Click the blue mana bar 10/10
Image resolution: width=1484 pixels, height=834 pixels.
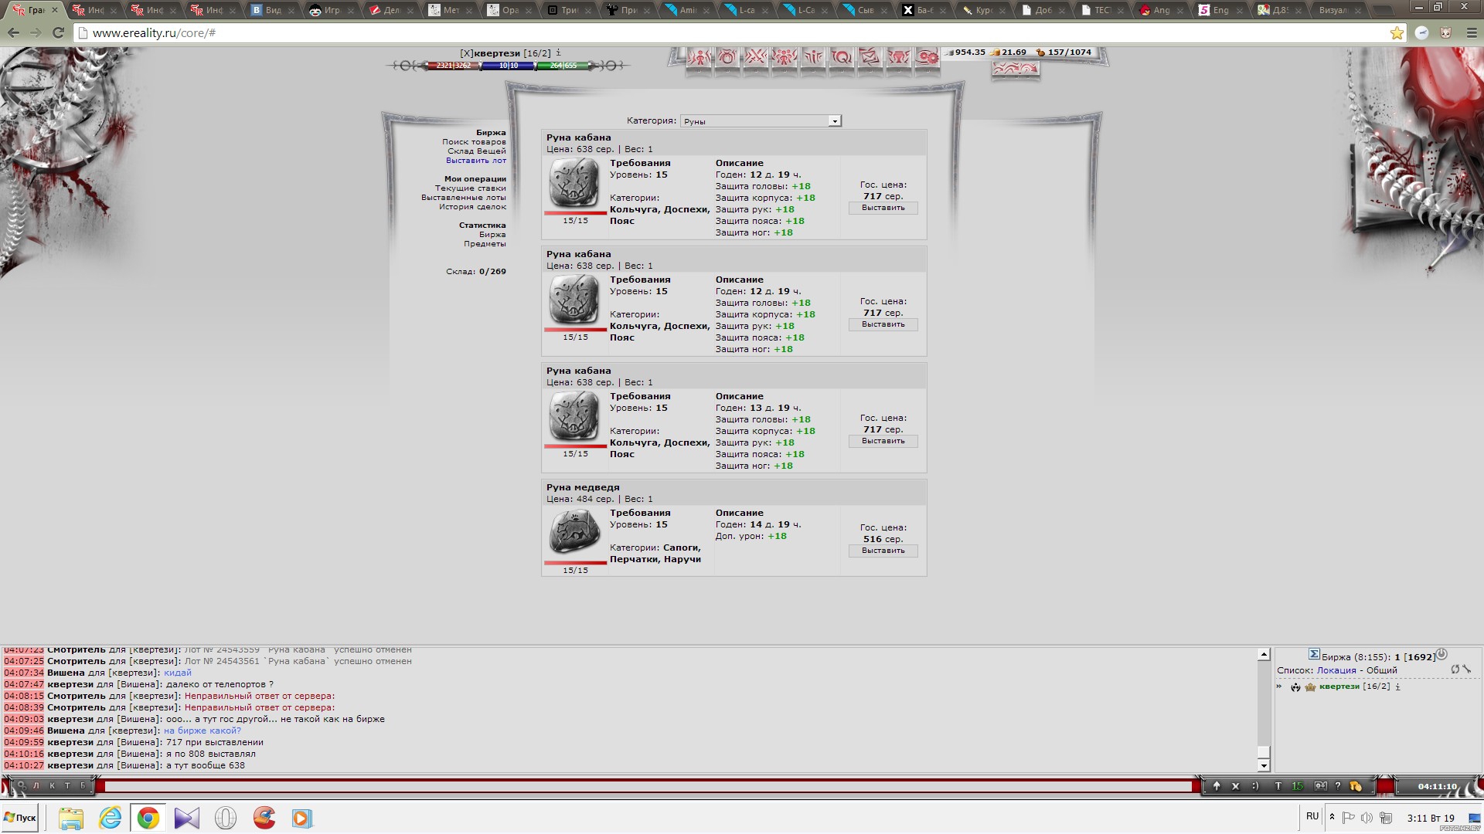coord(508,66)
